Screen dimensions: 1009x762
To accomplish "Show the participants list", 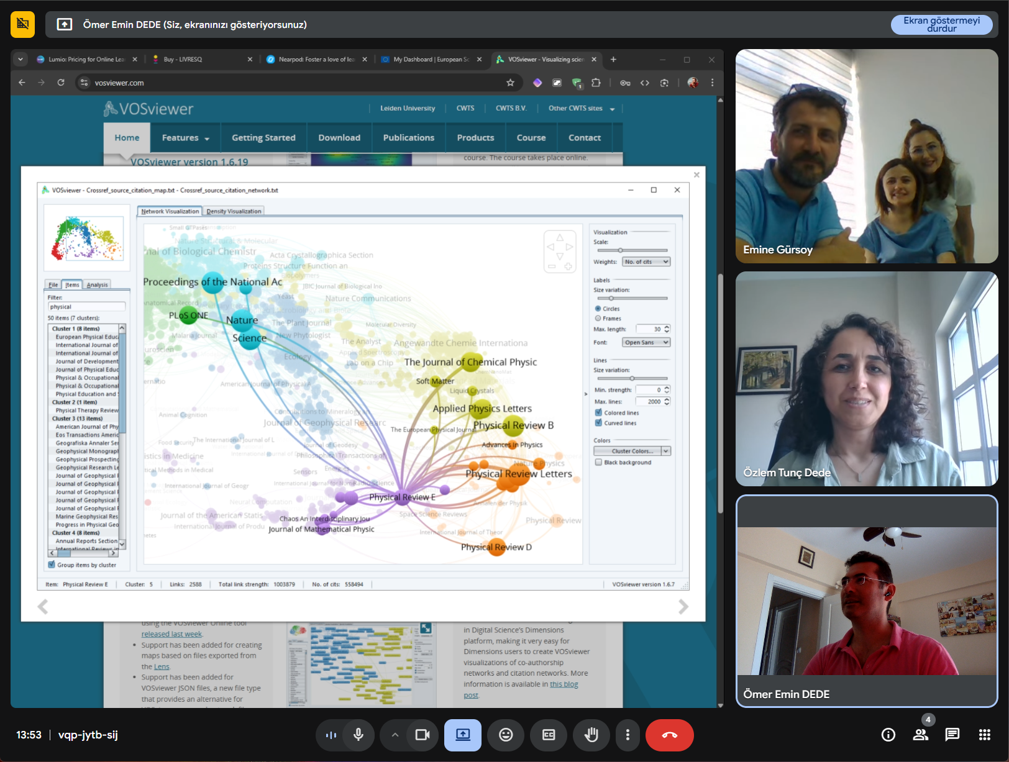I will 920,735.
